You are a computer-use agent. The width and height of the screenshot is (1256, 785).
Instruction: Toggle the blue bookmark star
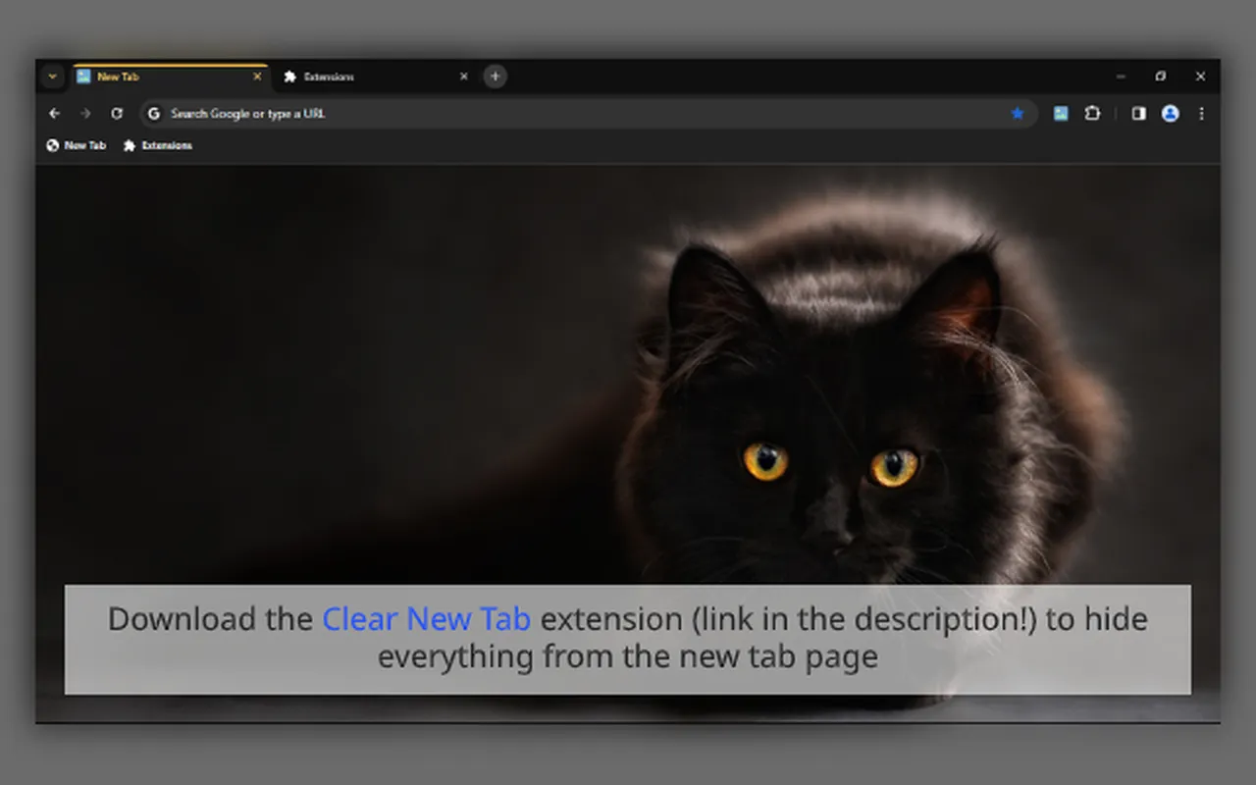coord(1018,114)
